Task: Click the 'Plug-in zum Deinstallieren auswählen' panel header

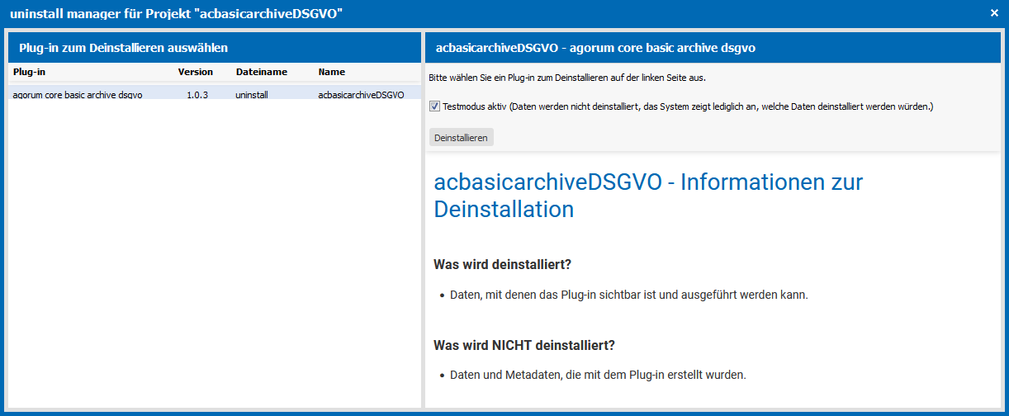Action: point(215,48)
